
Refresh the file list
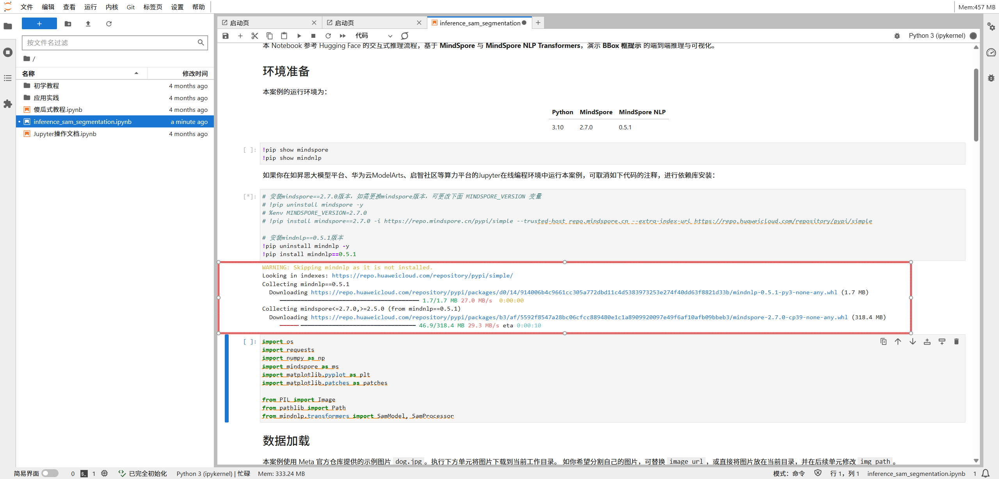click(x=109, y=24)
